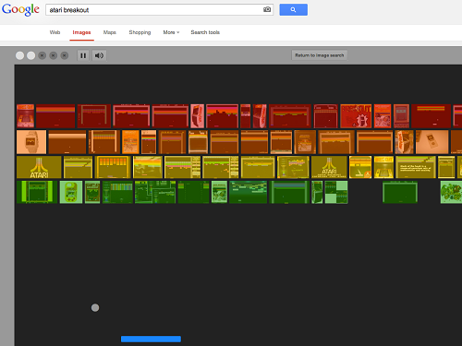Switch to the Web tab
Screen dimensions: 462x346
click(55, 32)
